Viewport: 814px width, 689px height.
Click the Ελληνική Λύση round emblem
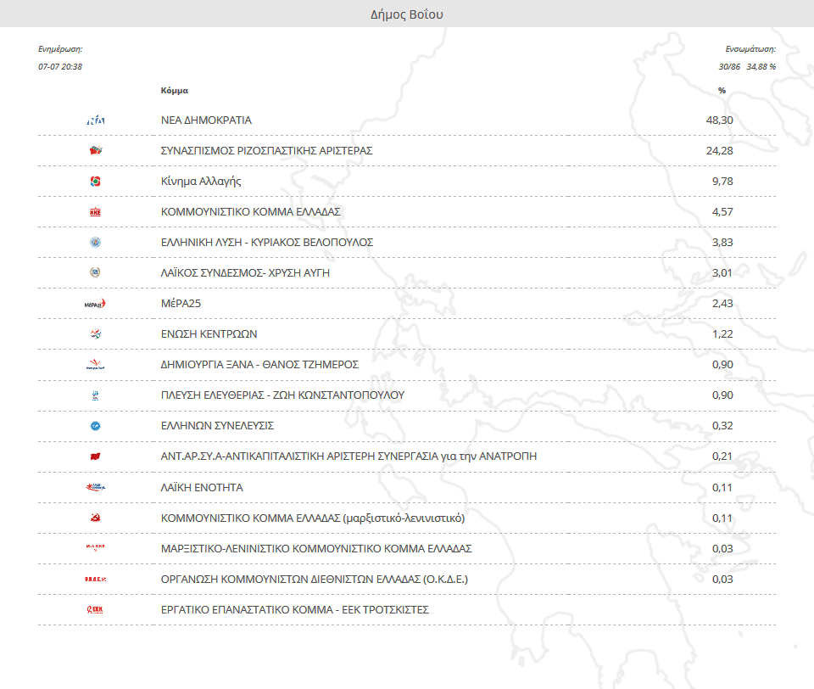click(96, 242)
